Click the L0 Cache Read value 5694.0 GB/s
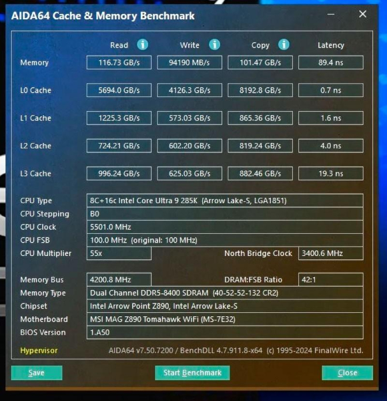This screenshot has height=401, width=387. [119, 90]
